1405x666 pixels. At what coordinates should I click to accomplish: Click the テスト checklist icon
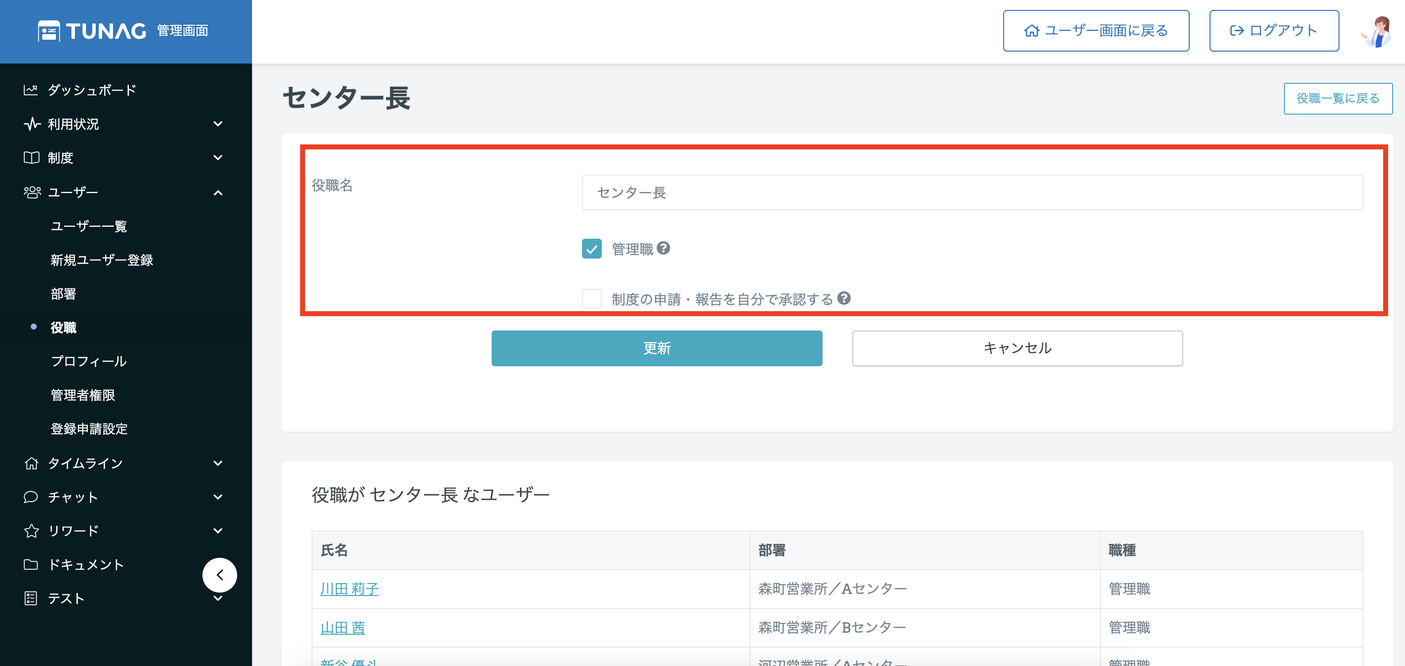pos(31,599)
